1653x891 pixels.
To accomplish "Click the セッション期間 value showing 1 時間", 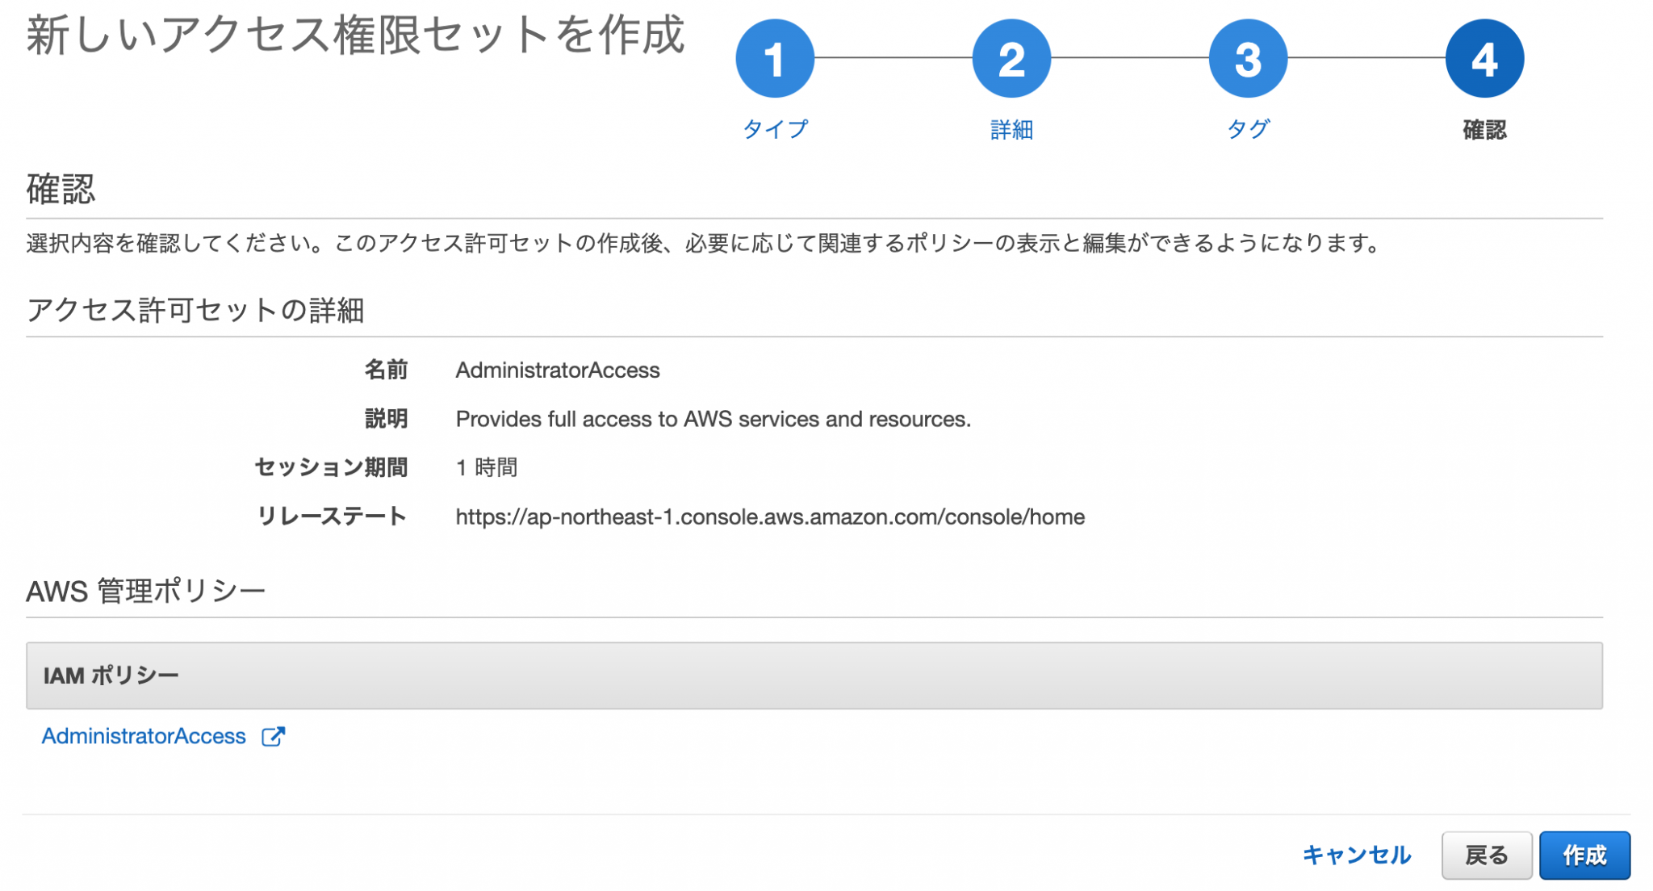I will tap(488, 466).
